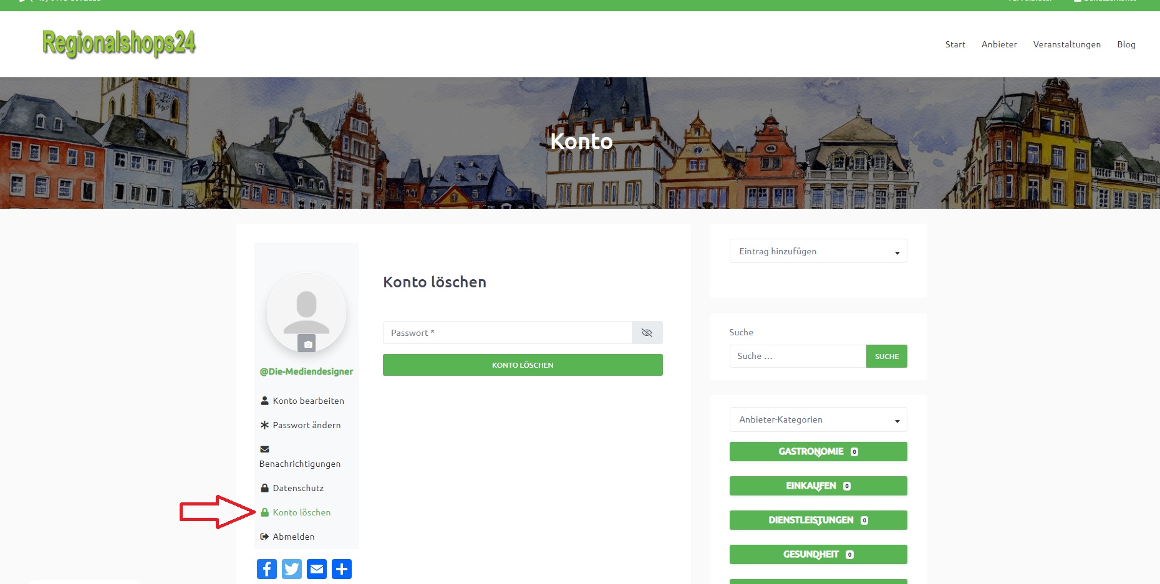Image resolution: width=1160 pixels, height=584 pixels.
Task: Select Konto löschen in the sidebar
Action: tap(301, 512)
